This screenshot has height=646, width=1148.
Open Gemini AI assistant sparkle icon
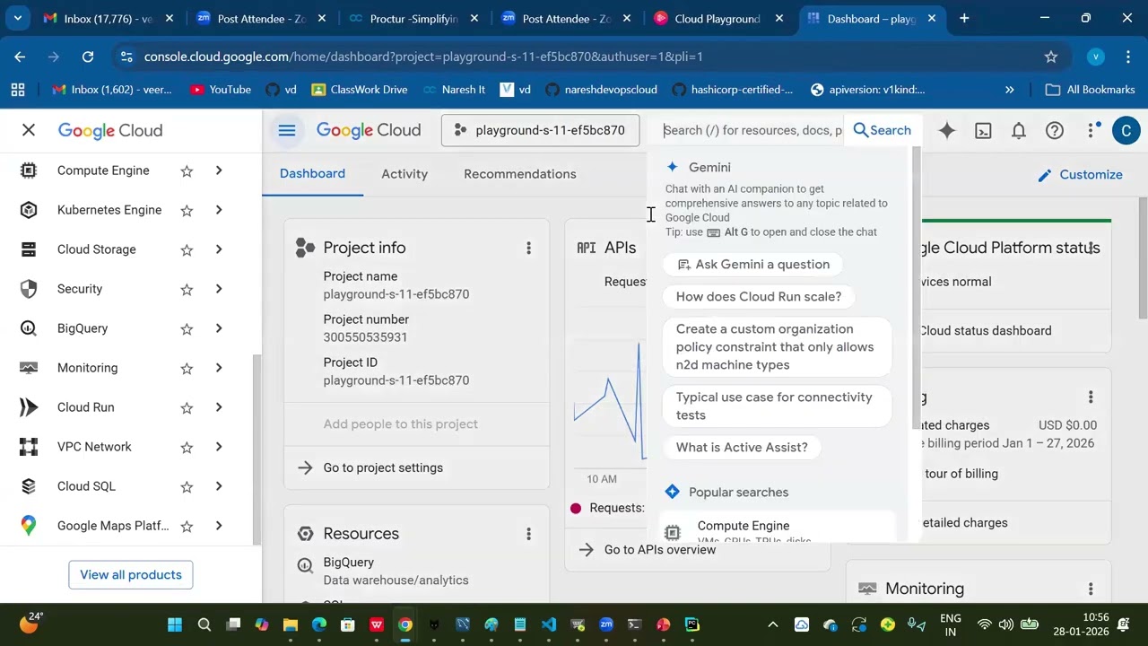coord(947,131)
